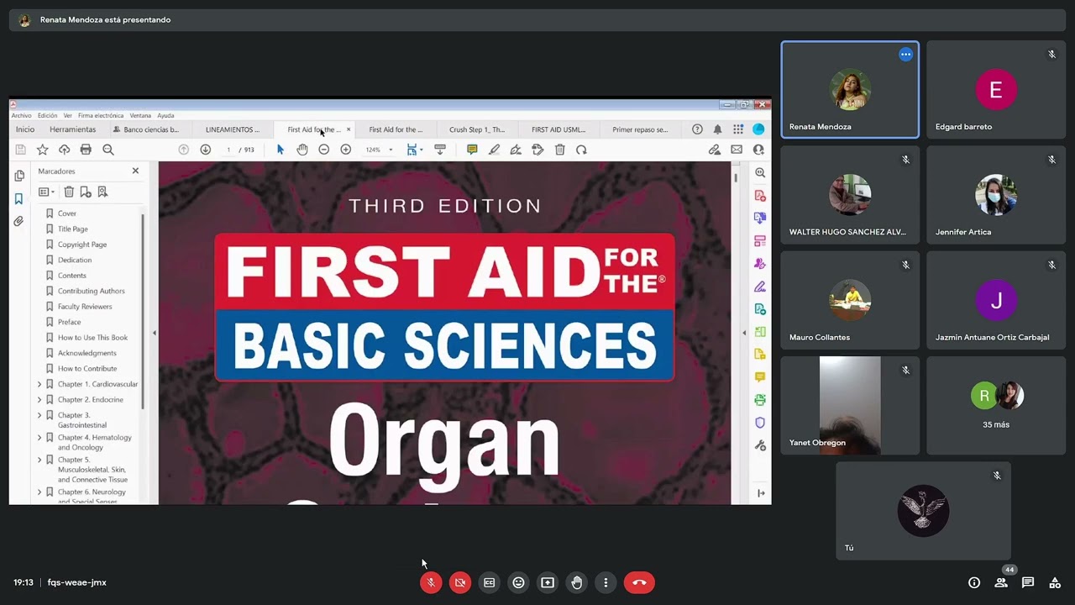Viewport: 1075px width, 605px height.
Task: Go to next page arrow in Acrobat
Action: tap(205, 150)
